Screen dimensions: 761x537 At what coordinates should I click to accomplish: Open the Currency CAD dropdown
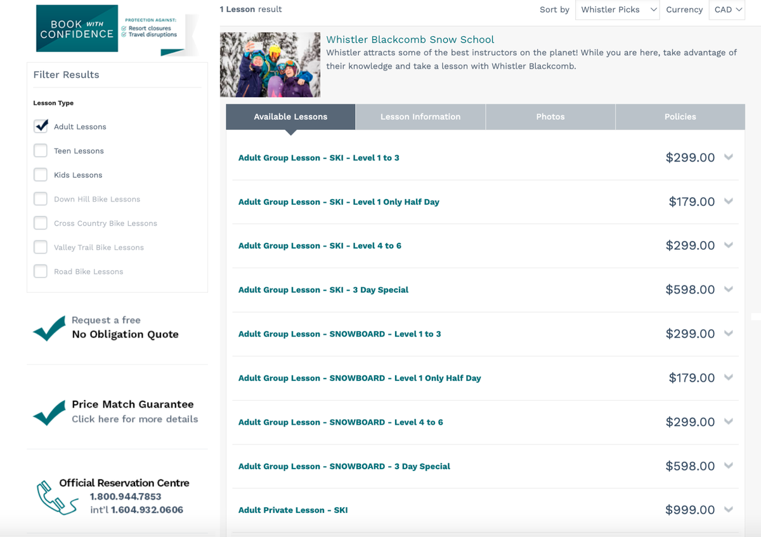[727, 10]
